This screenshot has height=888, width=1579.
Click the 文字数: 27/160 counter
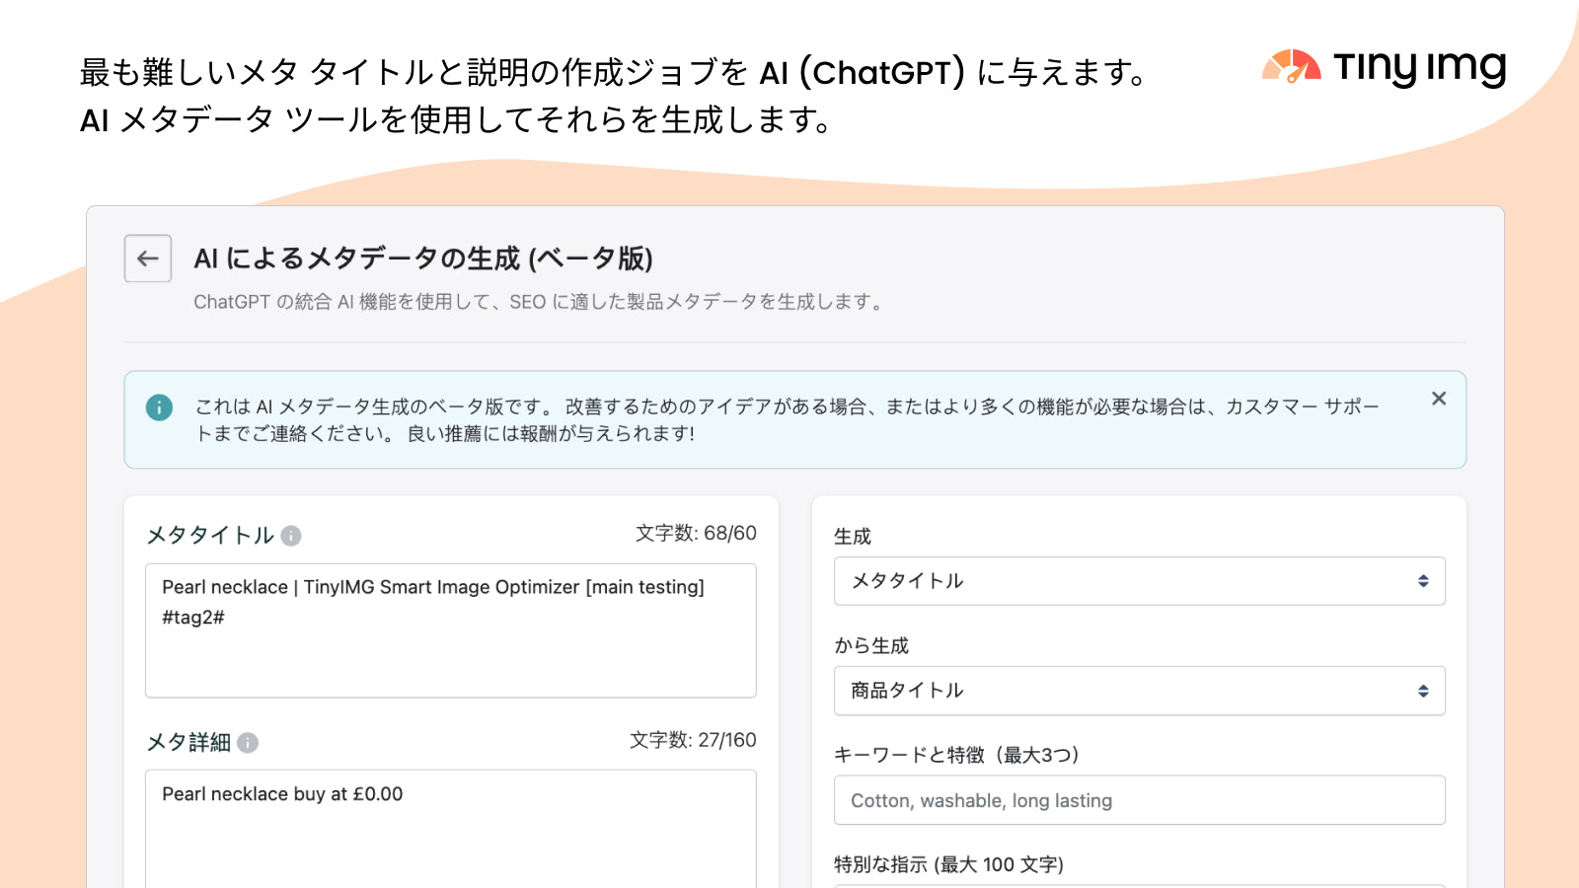pos(693,740)
